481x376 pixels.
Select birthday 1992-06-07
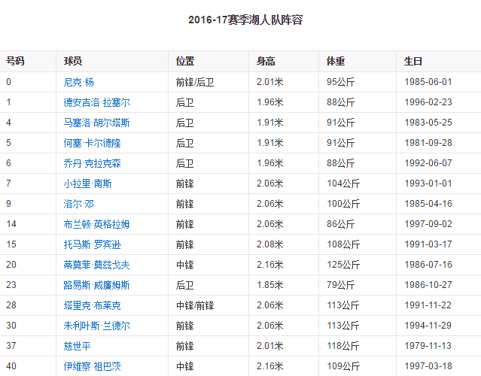428,162
